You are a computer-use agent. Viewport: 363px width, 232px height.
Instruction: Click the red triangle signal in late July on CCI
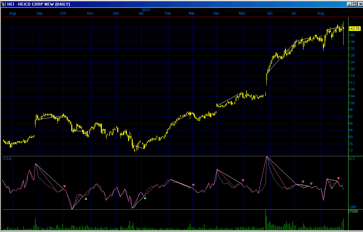[311, 184]
